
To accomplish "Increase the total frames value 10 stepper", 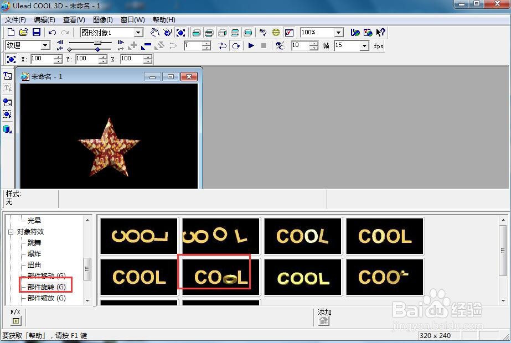I will click(x=313, y=43).
